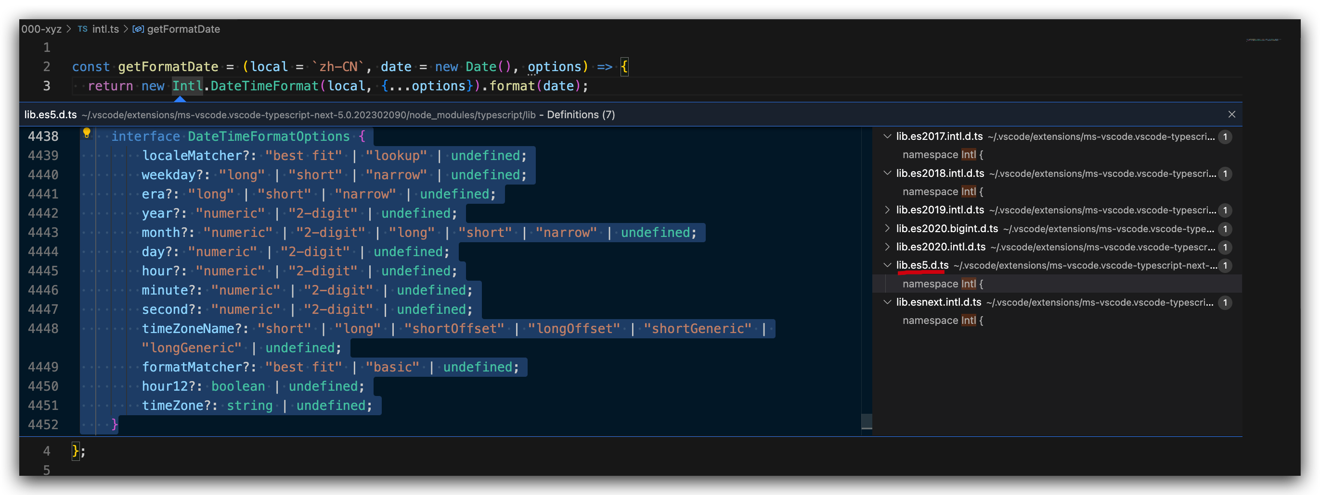Screen dimensions: 1320x495
Task: Collapse the lib.esnext.intl.d.ts reference group
Action: (887, 302)
